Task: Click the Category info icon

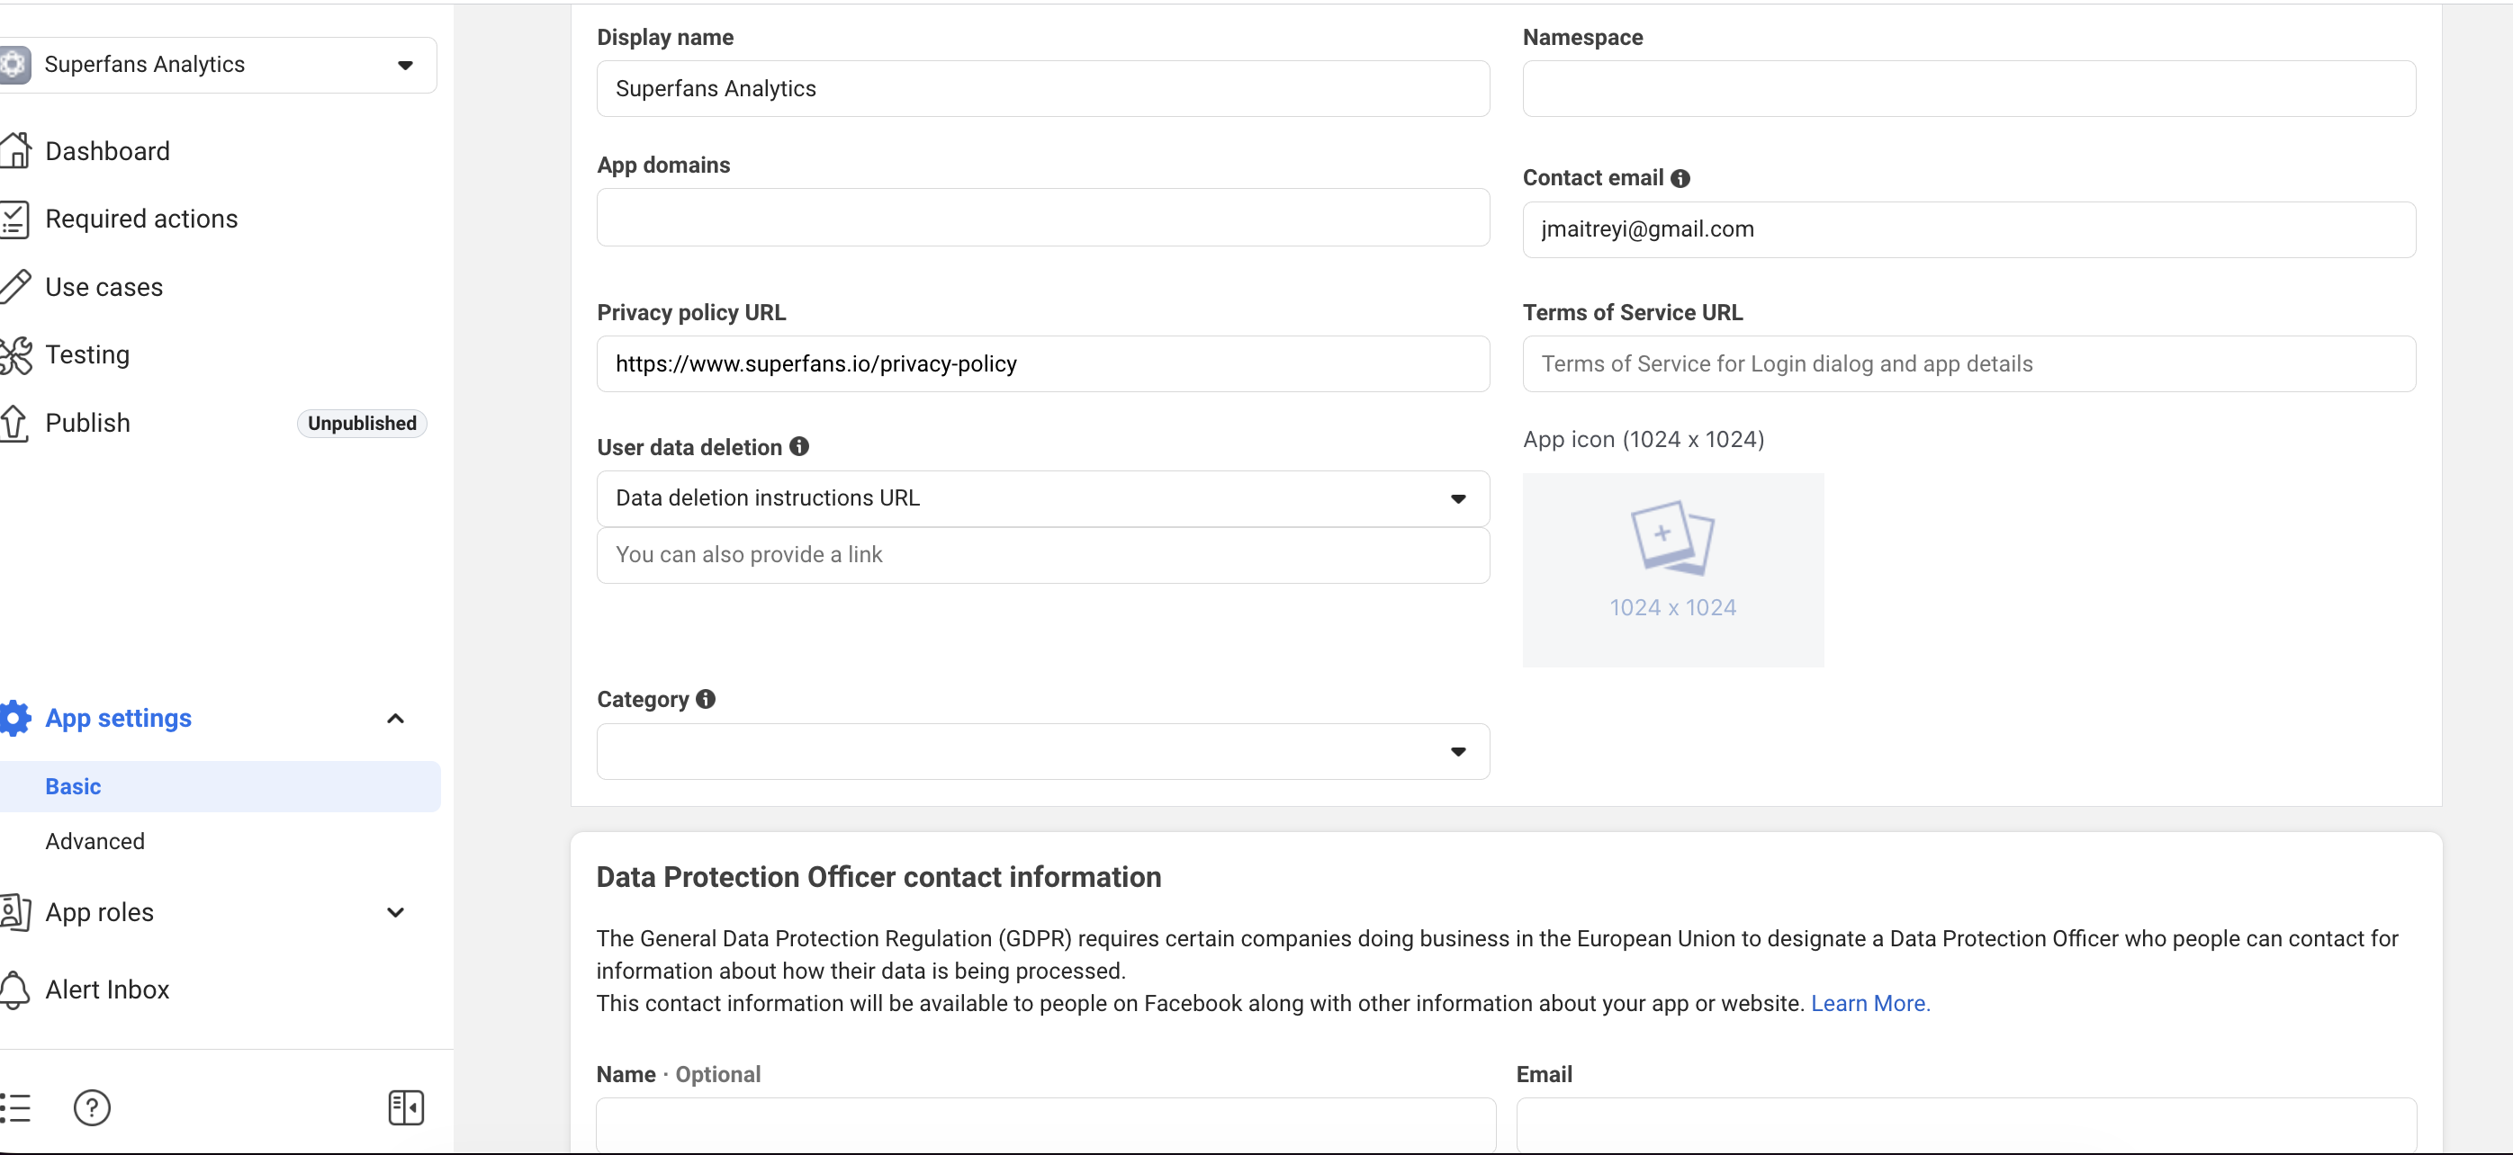Action: [x=706, y=699]
